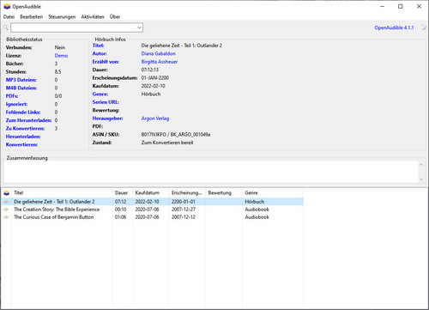The width and height of the screenshot is (429, 310).
Task: Click duration cell 07:12
Action: [120, 202]
